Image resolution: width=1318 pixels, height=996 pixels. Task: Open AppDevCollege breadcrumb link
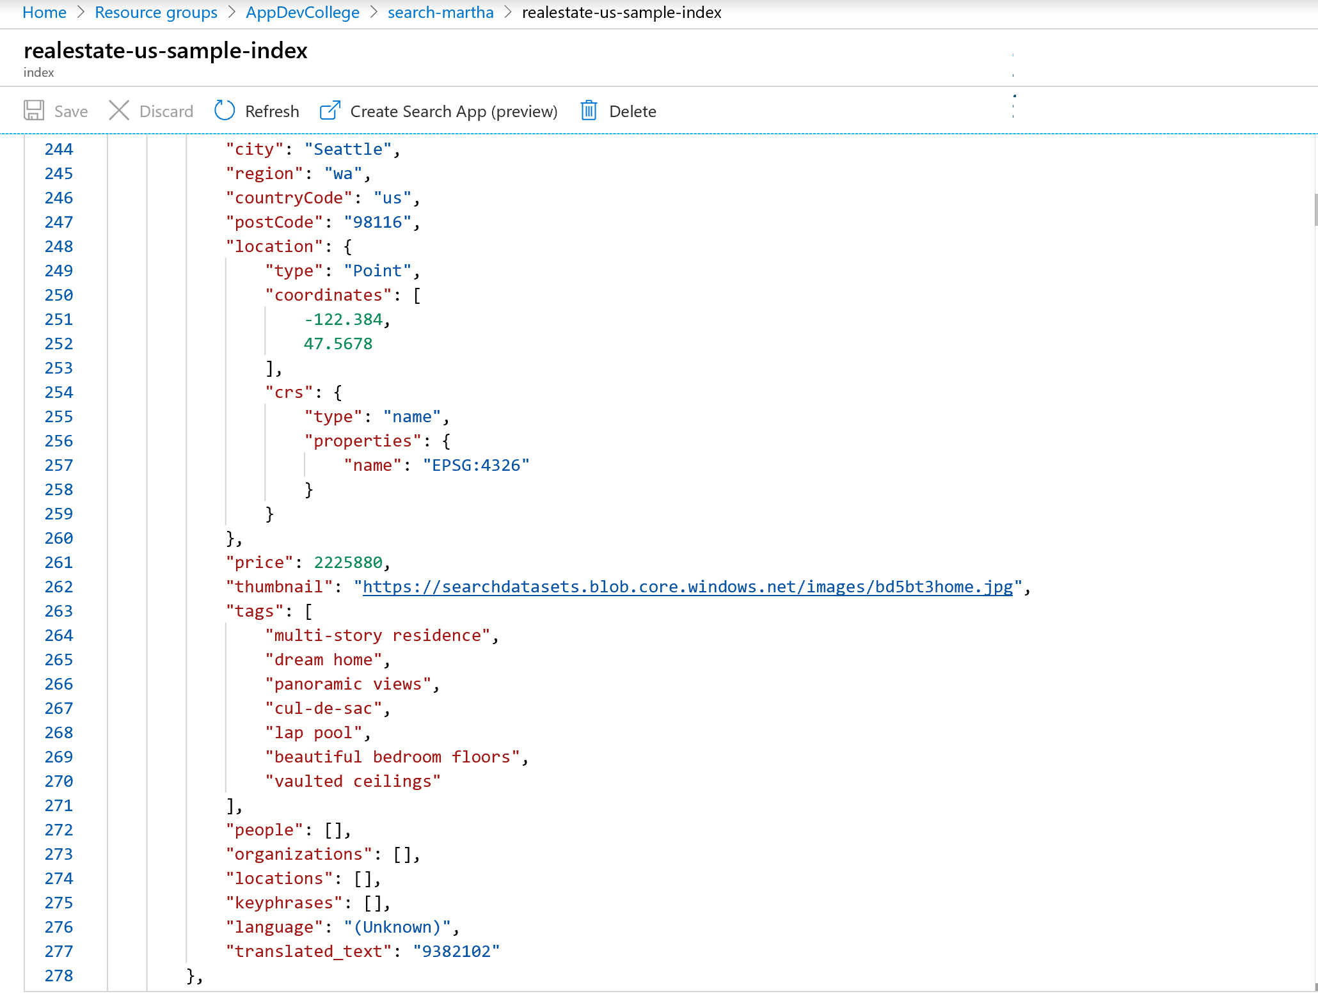coord(303,12)
